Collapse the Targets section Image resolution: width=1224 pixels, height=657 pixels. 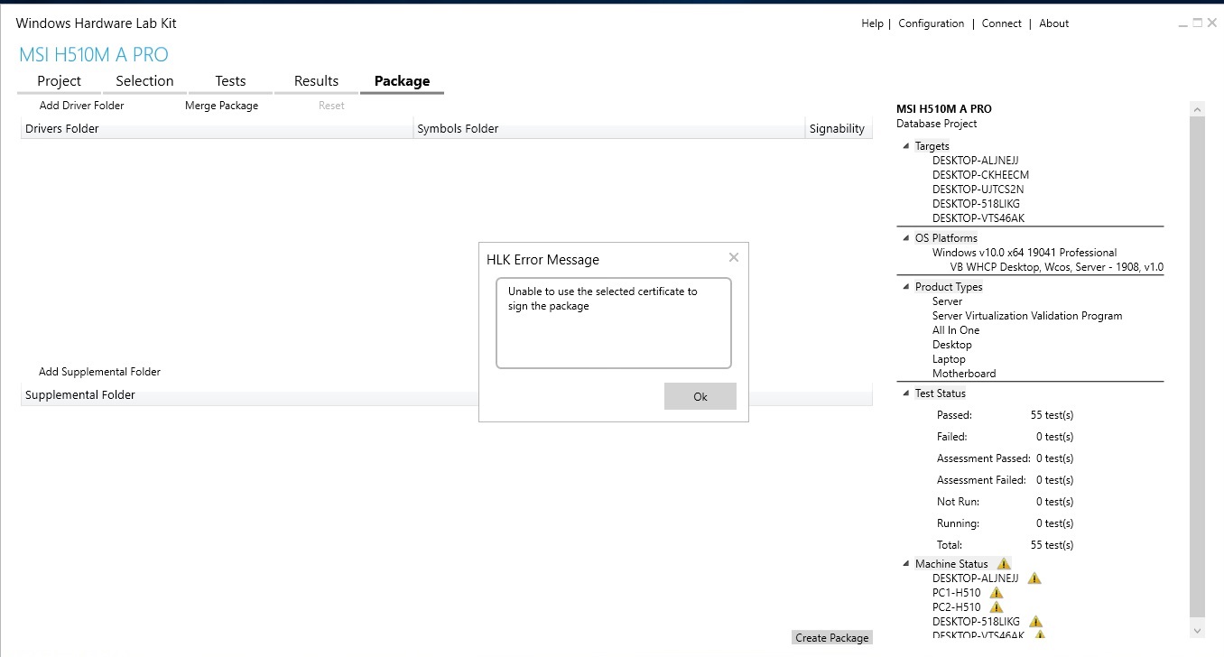click(x=906, y=145)
